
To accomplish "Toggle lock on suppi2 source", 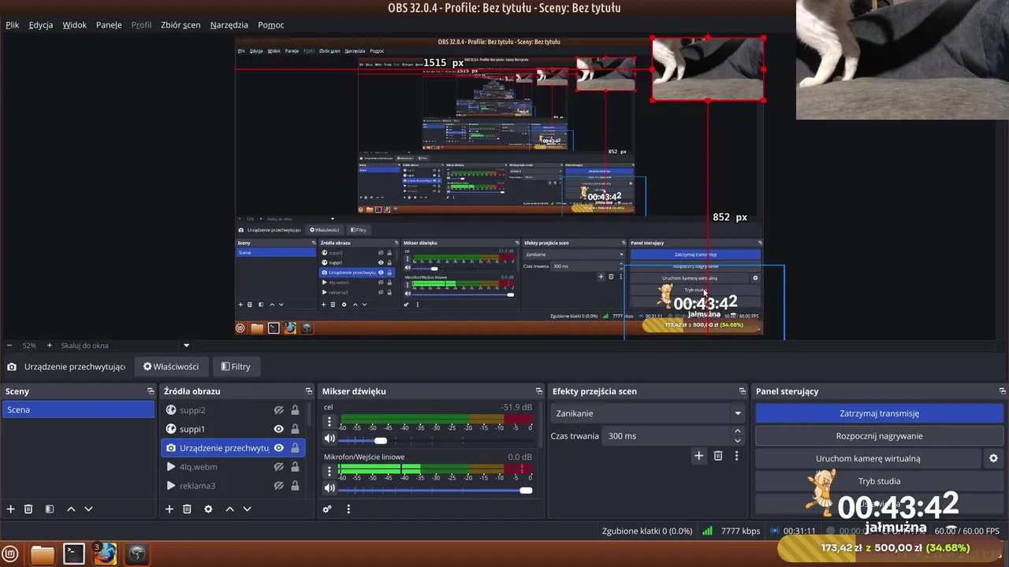I will tap(295, 410).
